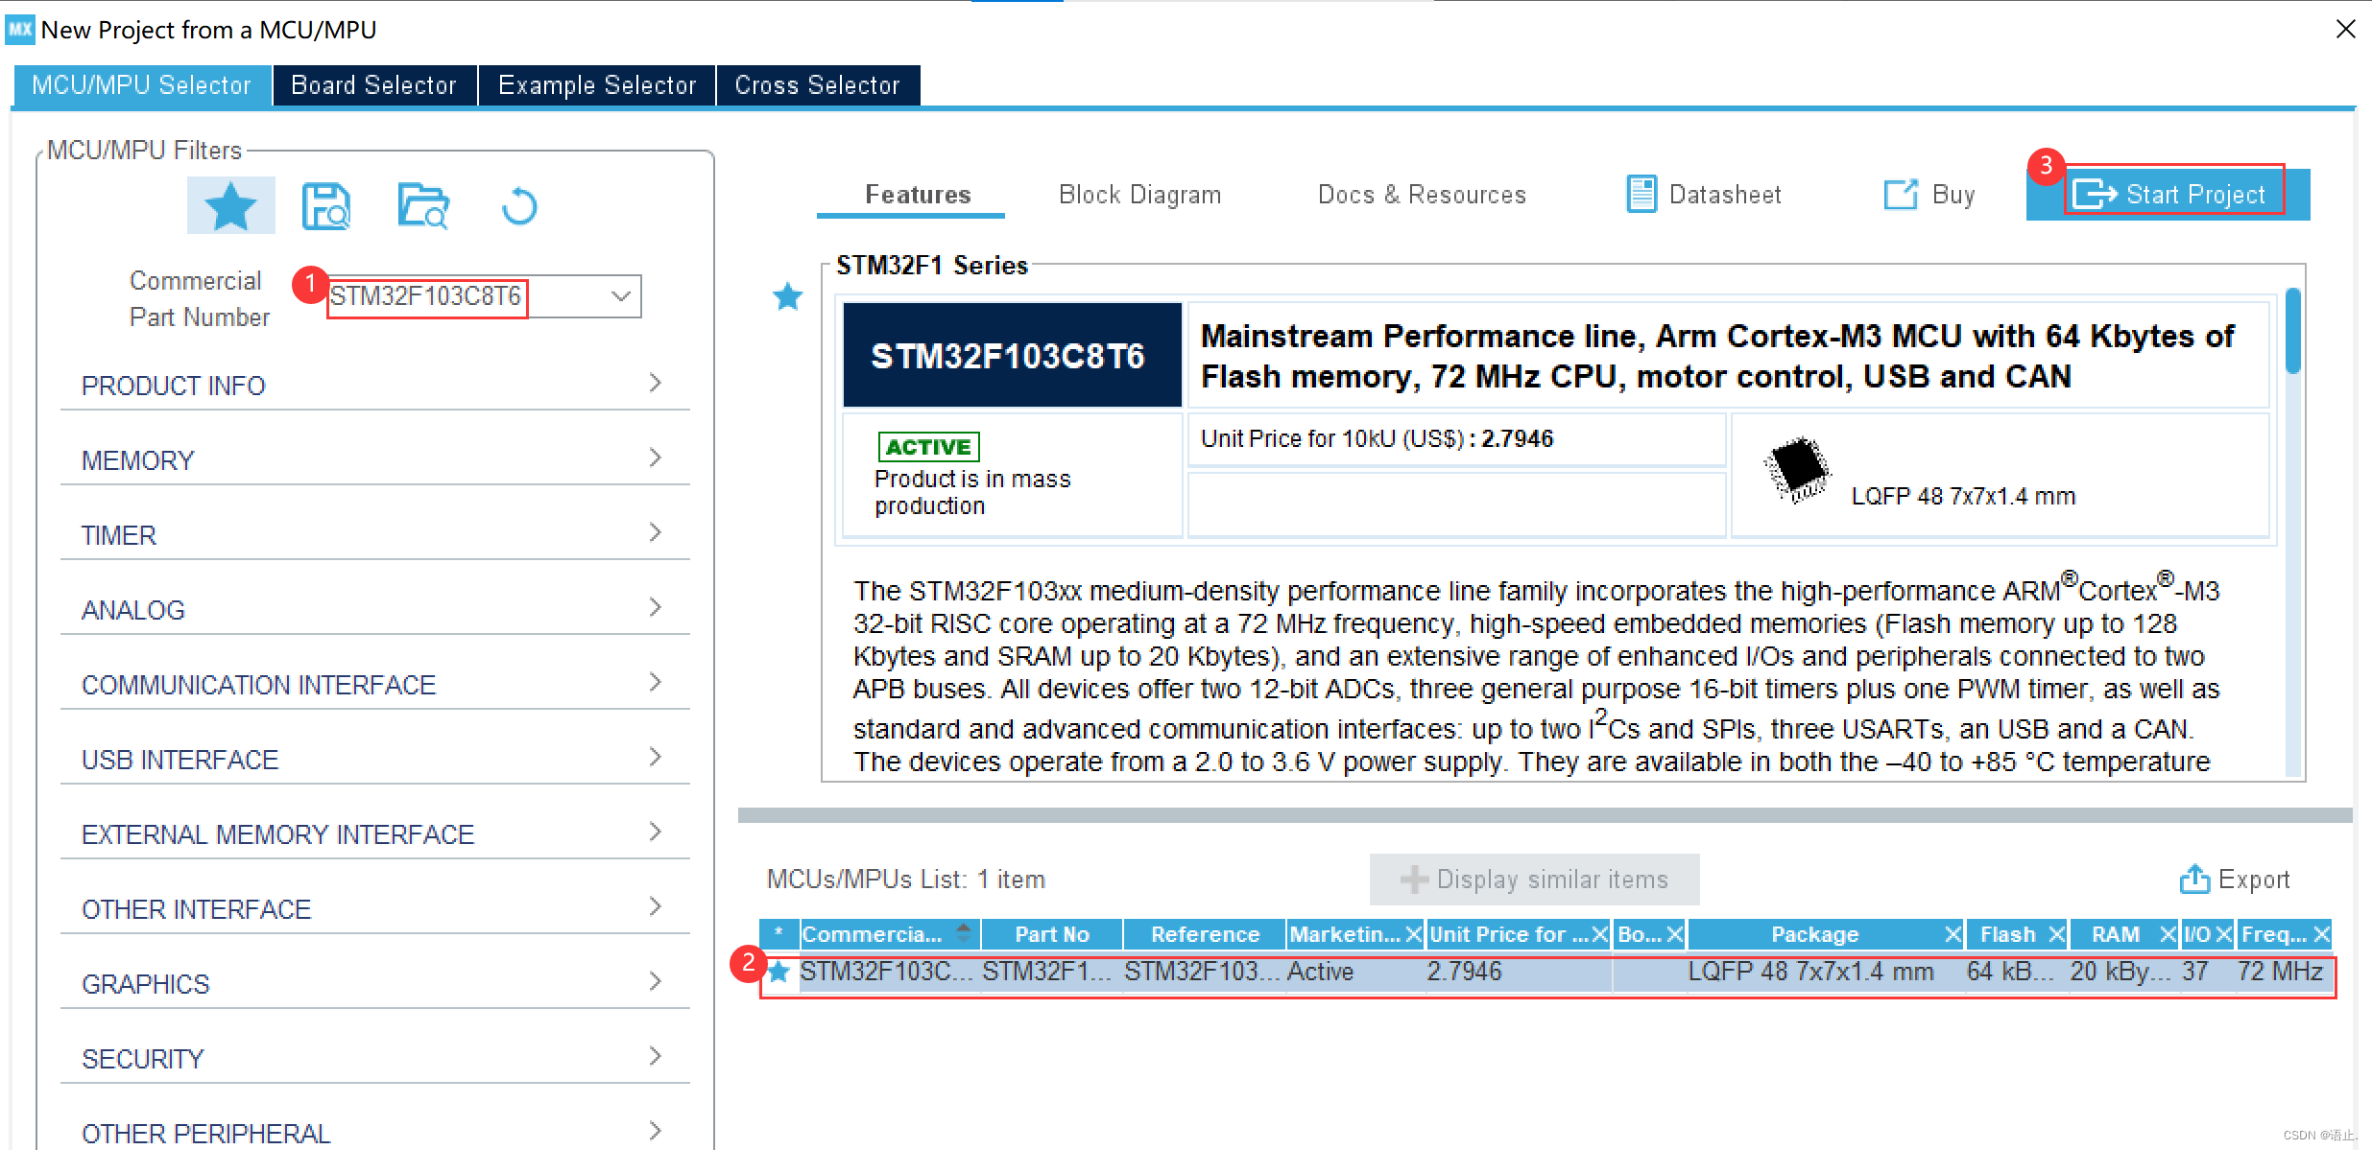Click the reset filters circular arrow icon
2372x1150 pixels.
pos(519,205)
